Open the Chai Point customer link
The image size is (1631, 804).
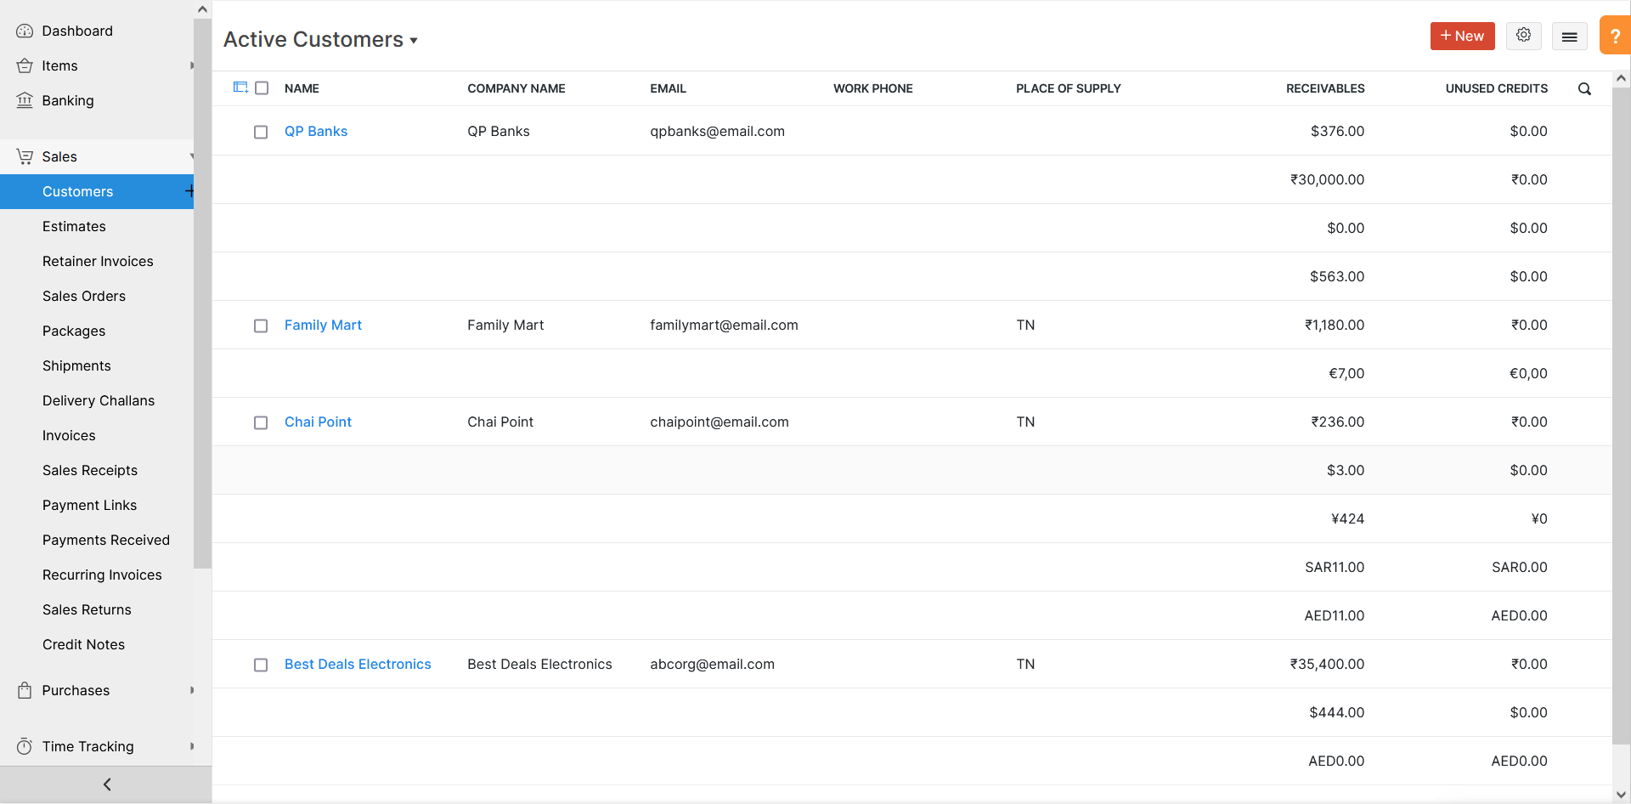(x=318, y=422)
